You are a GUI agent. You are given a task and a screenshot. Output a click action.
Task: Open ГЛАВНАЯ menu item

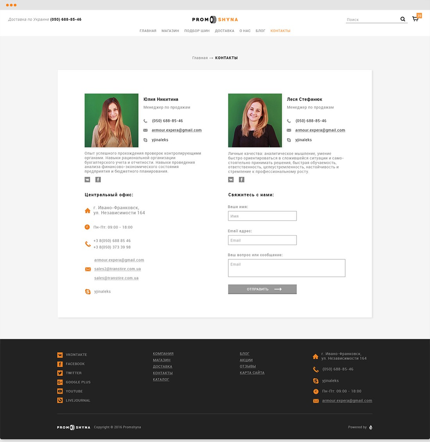148,31
